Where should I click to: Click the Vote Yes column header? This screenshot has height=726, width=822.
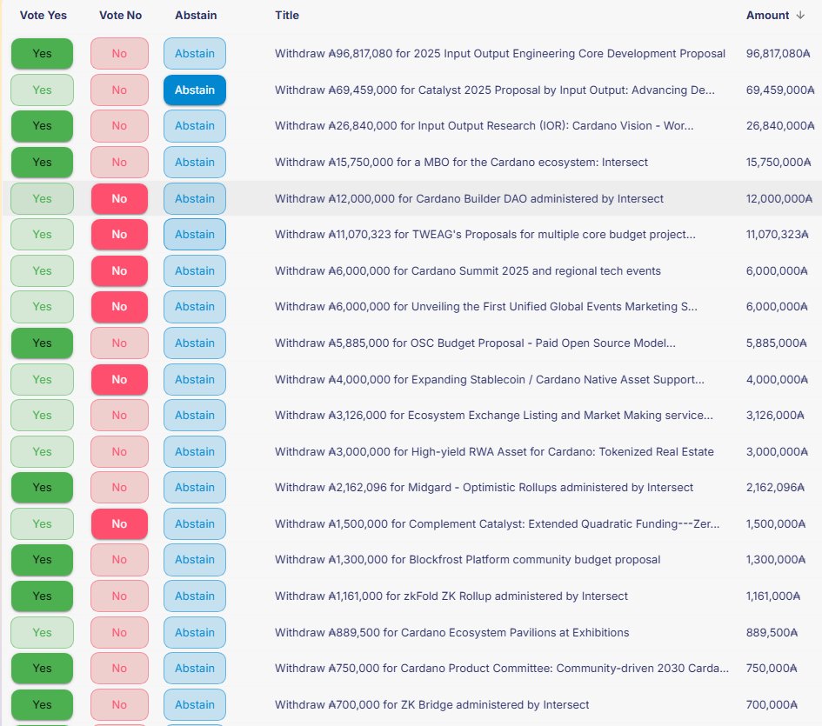point(43,15)
